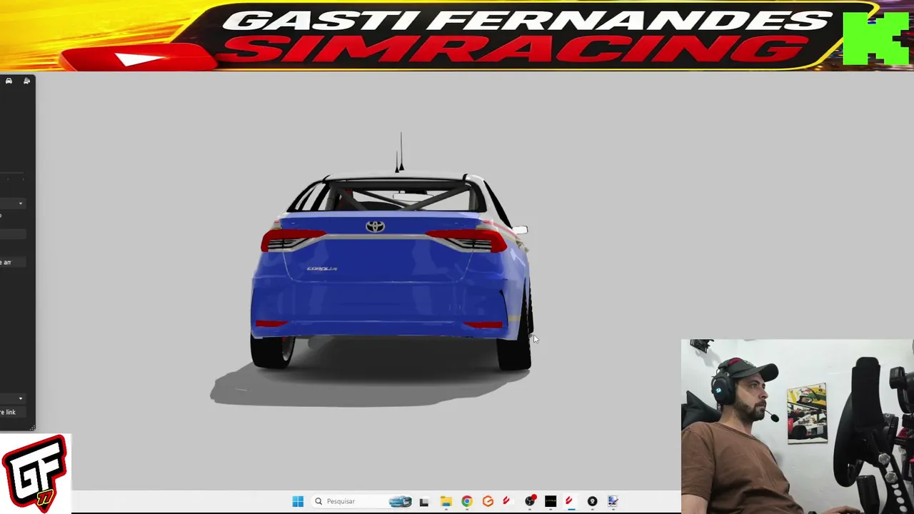Viewport: 914px width, 514px height.
Task: Open the black square app on the taskbar
Action: (551, 501)
